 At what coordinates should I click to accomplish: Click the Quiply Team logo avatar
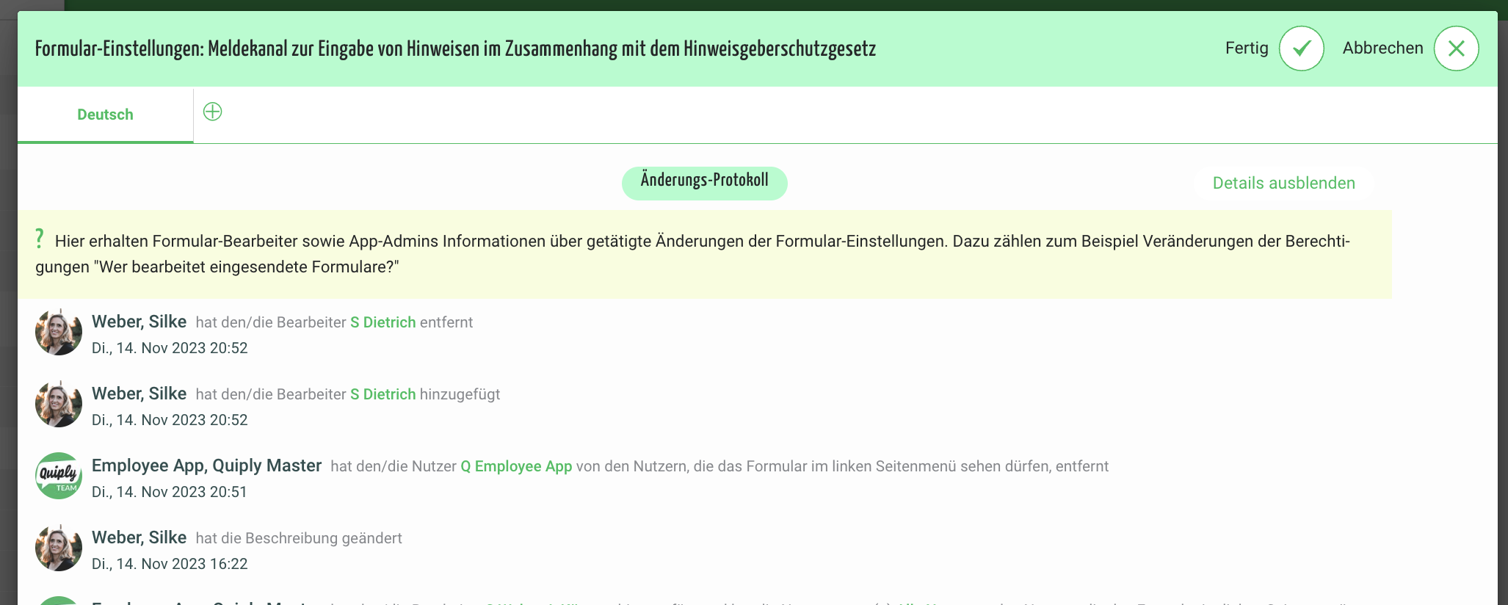(x=59, y=476)
